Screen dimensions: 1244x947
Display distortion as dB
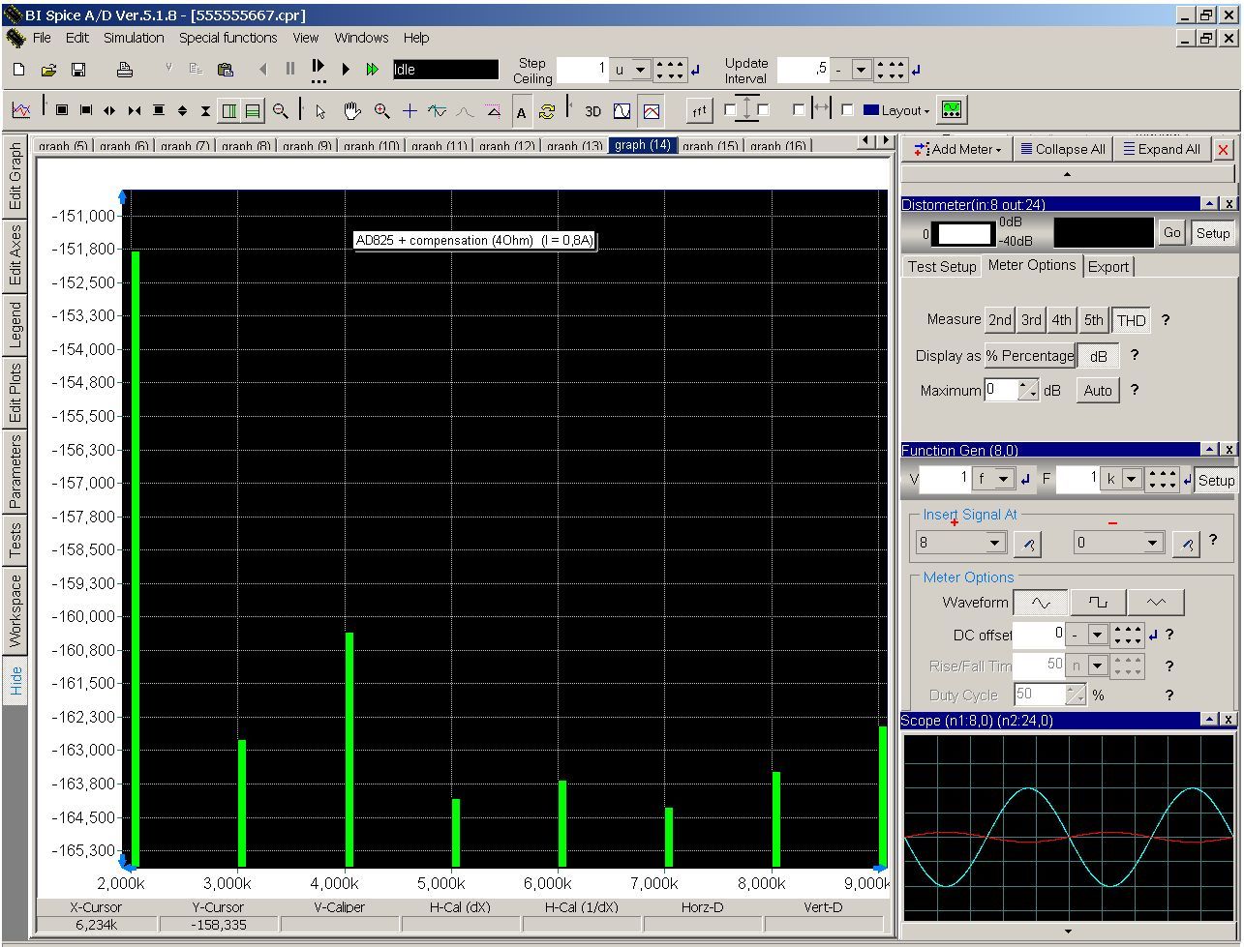(x=1098, y=356)
